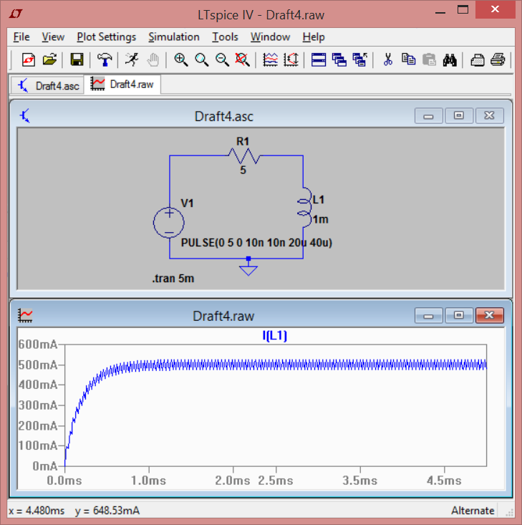This screenshot has height=525, width=522.
Task: Select the Zoom In magnifier icon
Action: click(181, 60)
